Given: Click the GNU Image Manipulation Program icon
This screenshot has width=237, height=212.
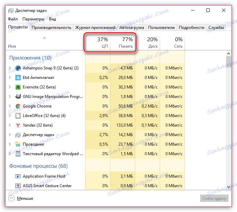Looking at the screenshot, I should pyautogui.click(x=18, y=97).
